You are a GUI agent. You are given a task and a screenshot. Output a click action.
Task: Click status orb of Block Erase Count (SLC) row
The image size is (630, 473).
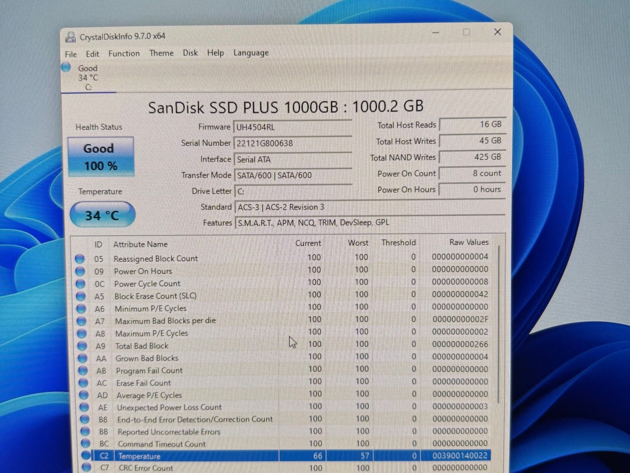tap(81, 296)
